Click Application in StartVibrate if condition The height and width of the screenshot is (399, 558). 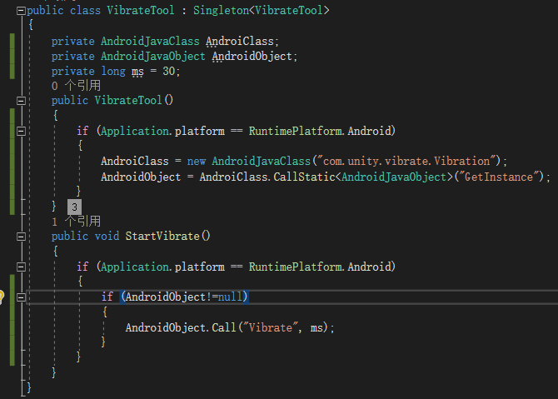click(135, 267)
